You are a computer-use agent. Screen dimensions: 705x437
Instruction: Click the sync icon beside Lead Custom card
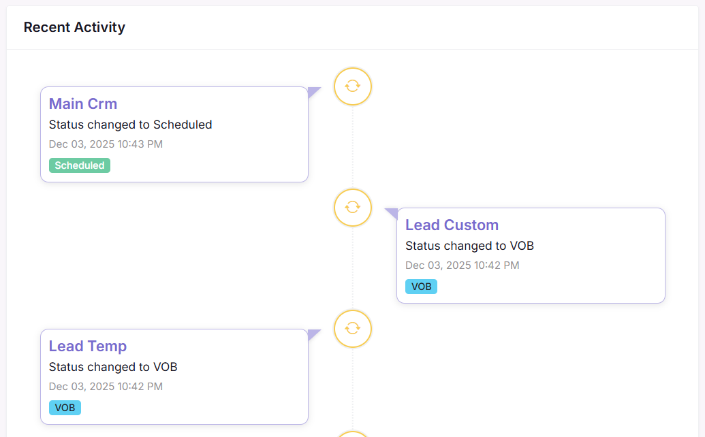pyautogui.click(x=352, y=208)
